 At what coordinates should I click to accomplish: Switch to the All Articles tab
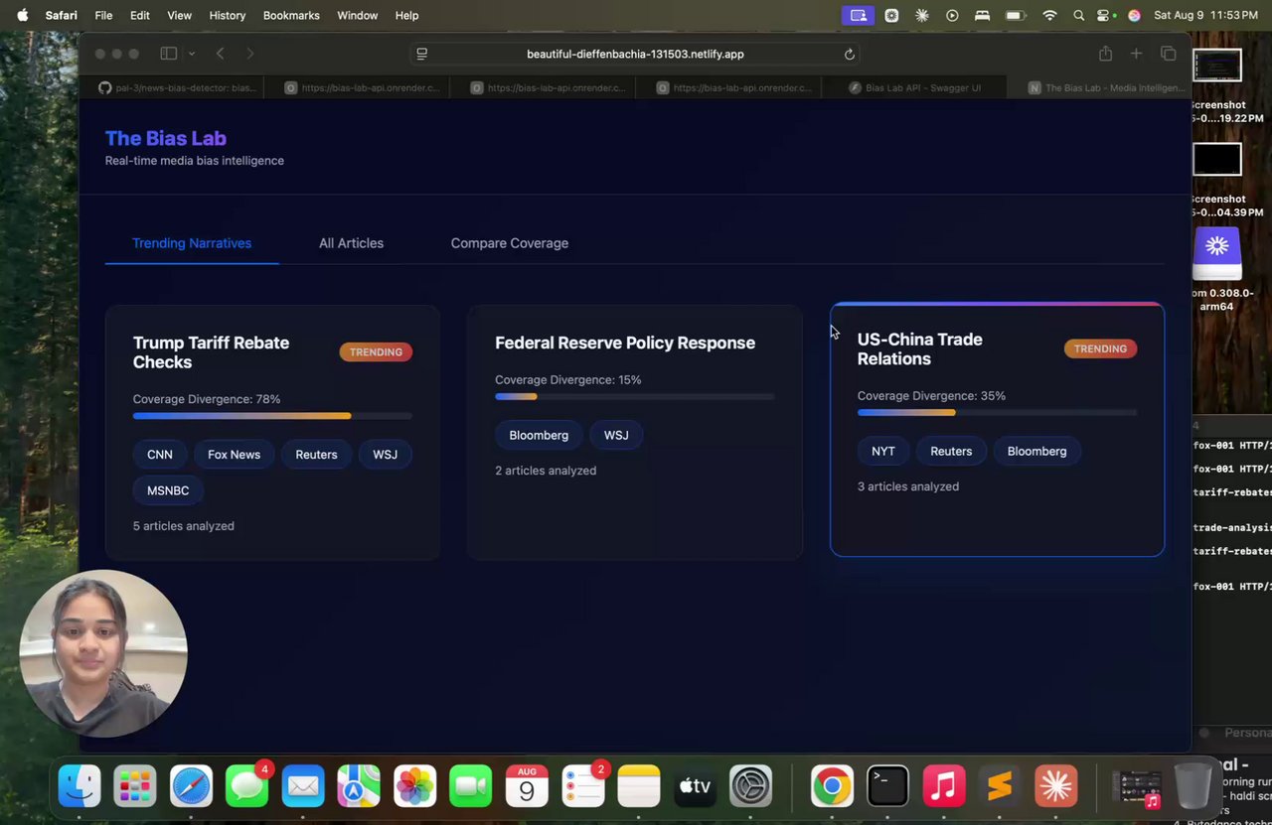[x=351, y=243]
